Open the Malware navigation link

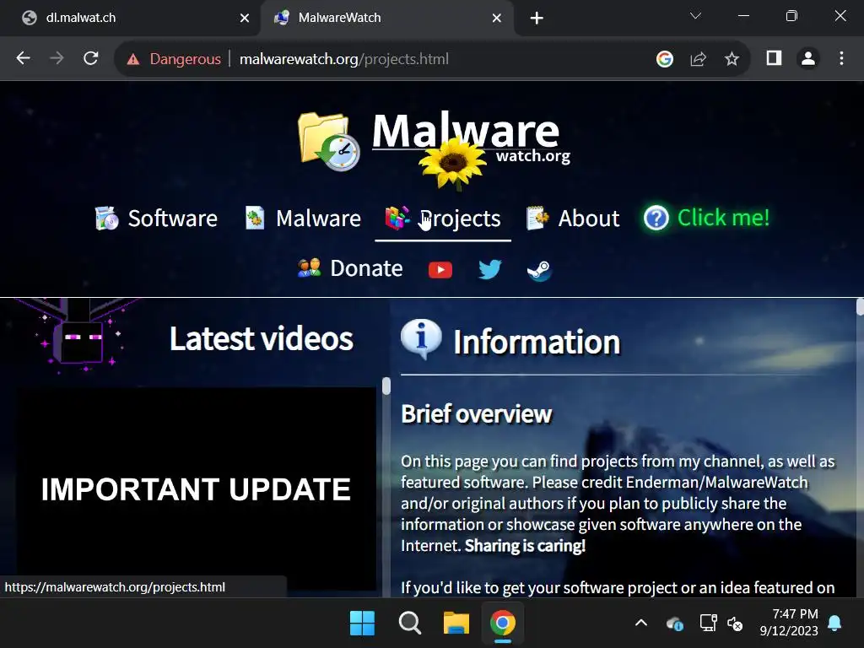click(x=318, y=219)
